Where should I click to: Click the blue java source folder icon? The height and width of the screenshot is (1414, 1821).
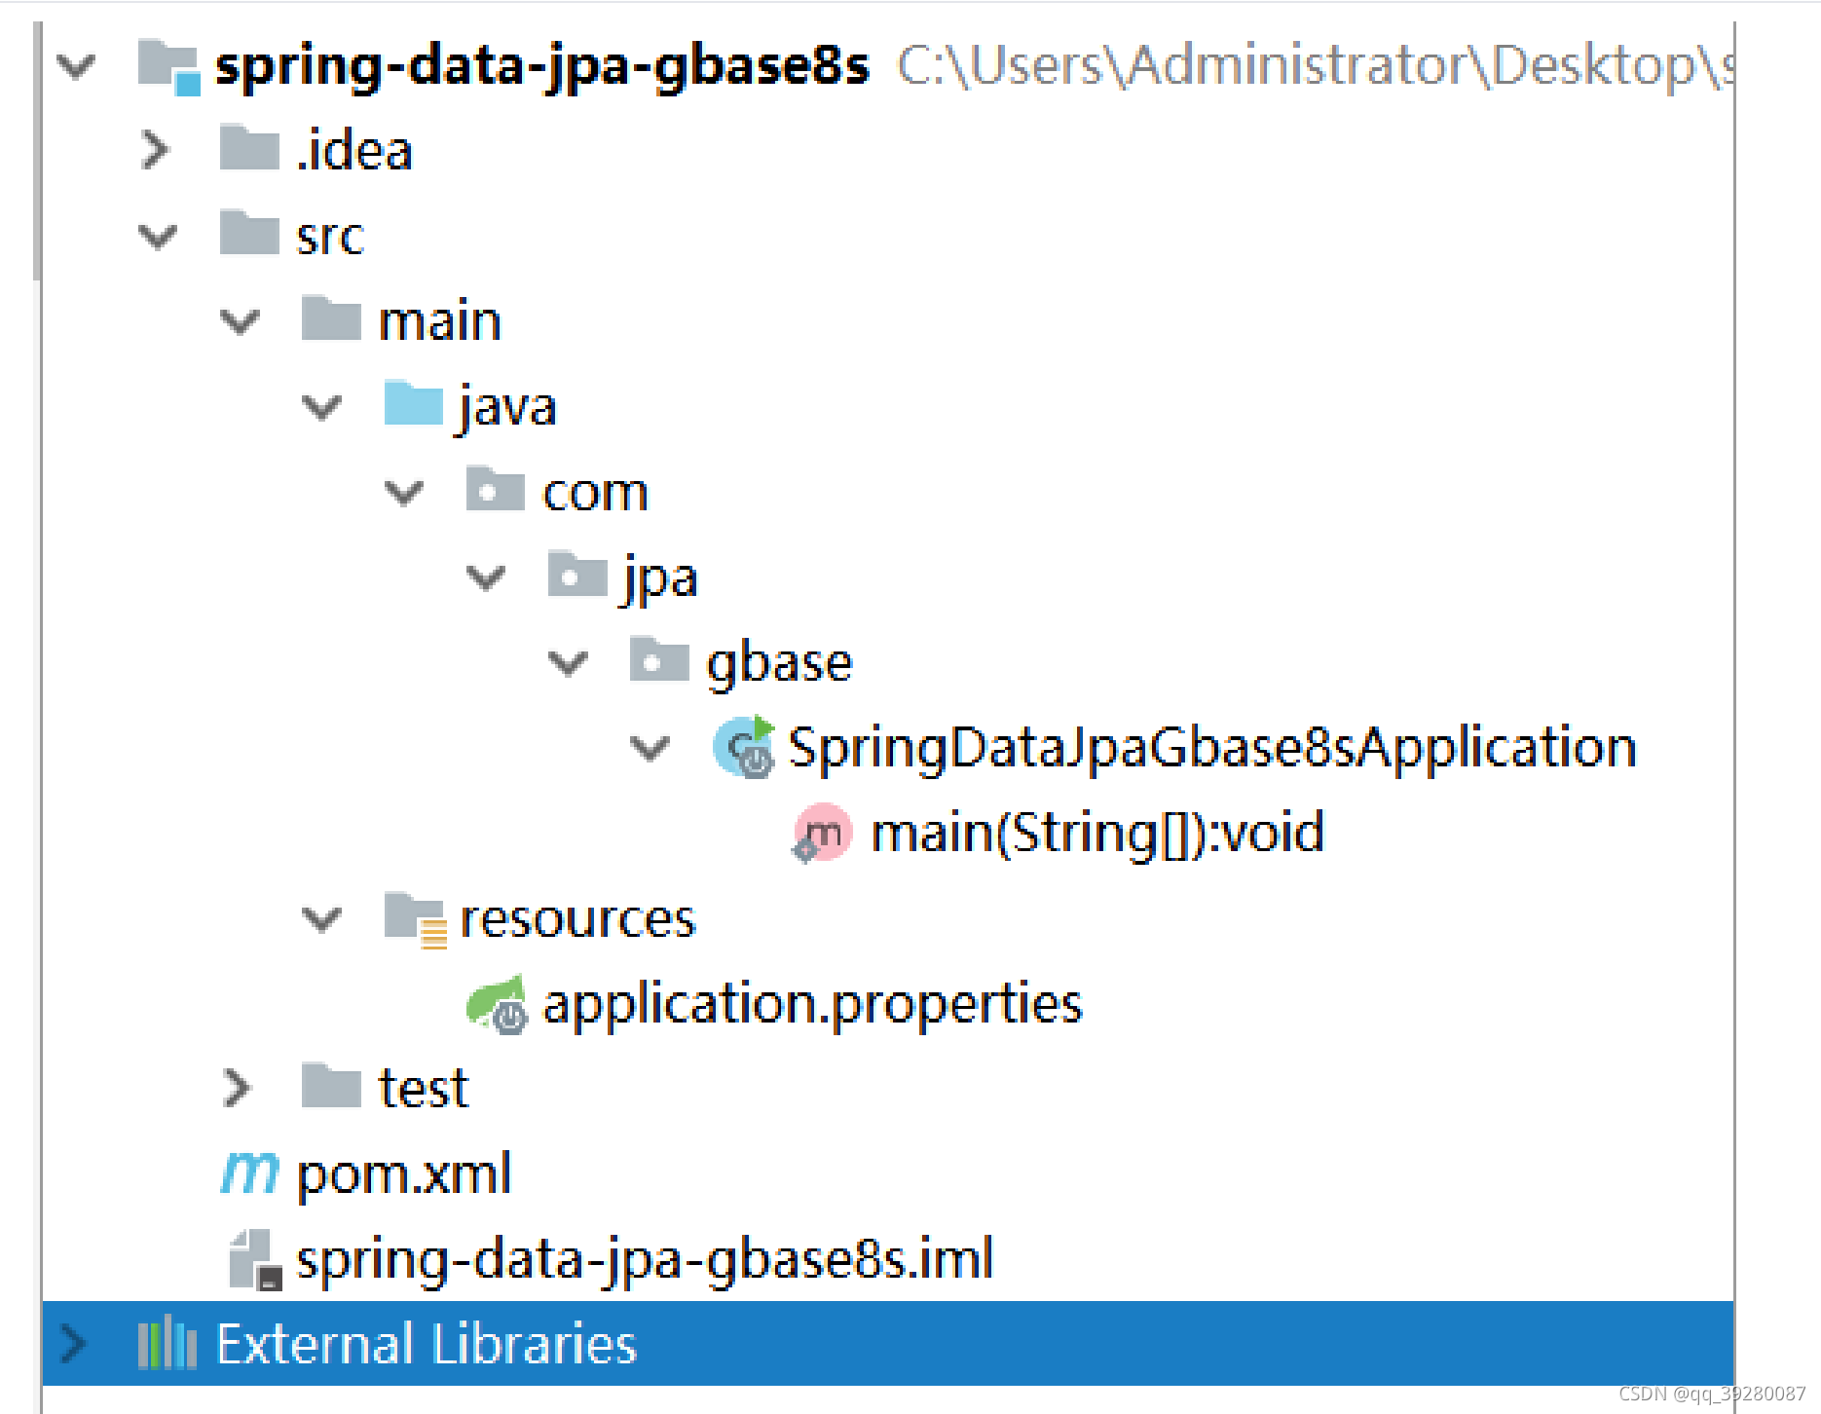point(414,404)
